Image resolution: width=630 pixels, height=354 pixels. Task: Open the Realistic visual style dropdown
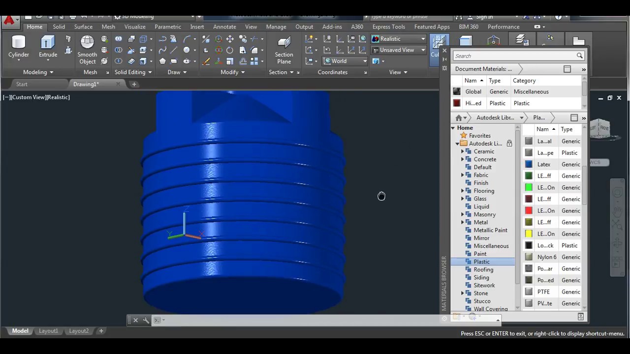[x=399, y=39]
